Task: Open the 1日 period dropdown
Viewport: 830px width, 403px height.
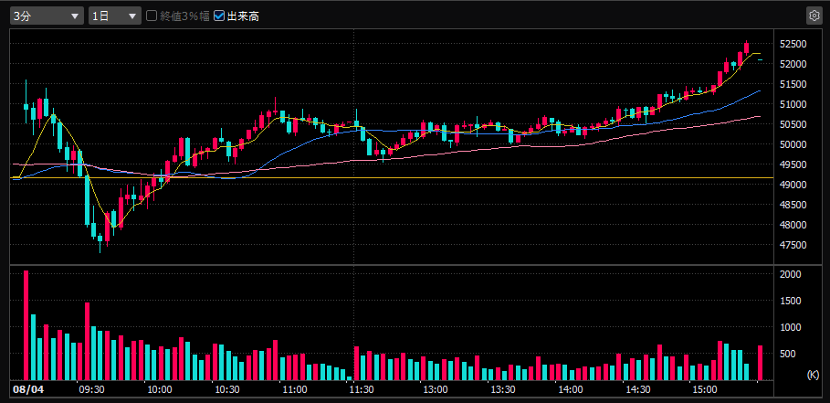Action: (115, 16)
